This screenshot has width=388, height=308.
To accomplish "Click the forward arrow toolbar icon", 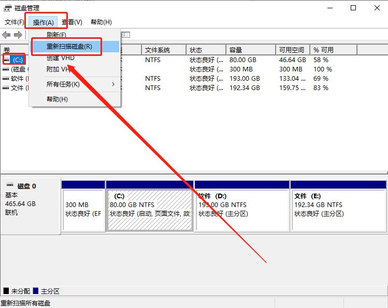I will [18, 35].
